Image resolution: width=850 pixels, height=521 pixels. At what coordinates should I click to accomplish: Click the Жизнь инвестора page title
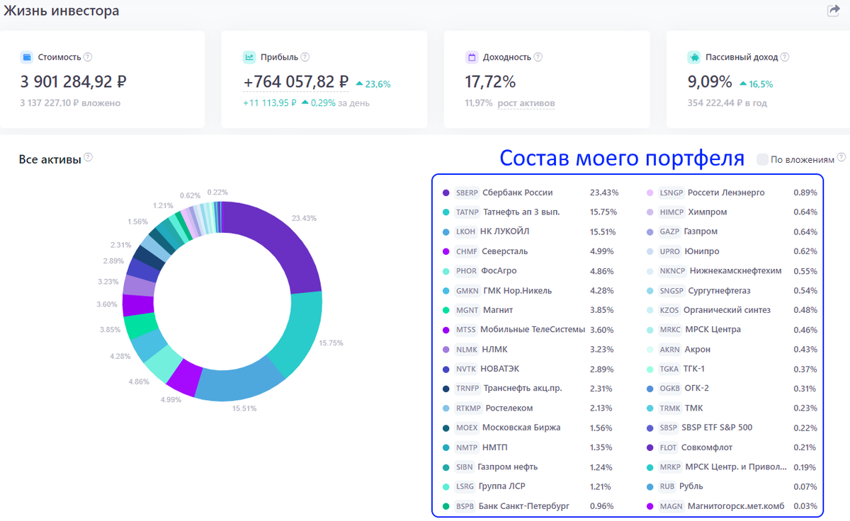[62, 11]
